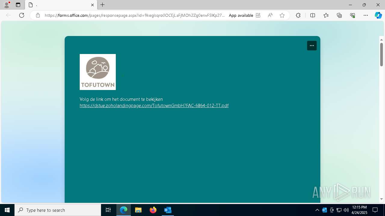
Task: Click text 'Volg de link om het document te bekijken'
Action: 121,99
